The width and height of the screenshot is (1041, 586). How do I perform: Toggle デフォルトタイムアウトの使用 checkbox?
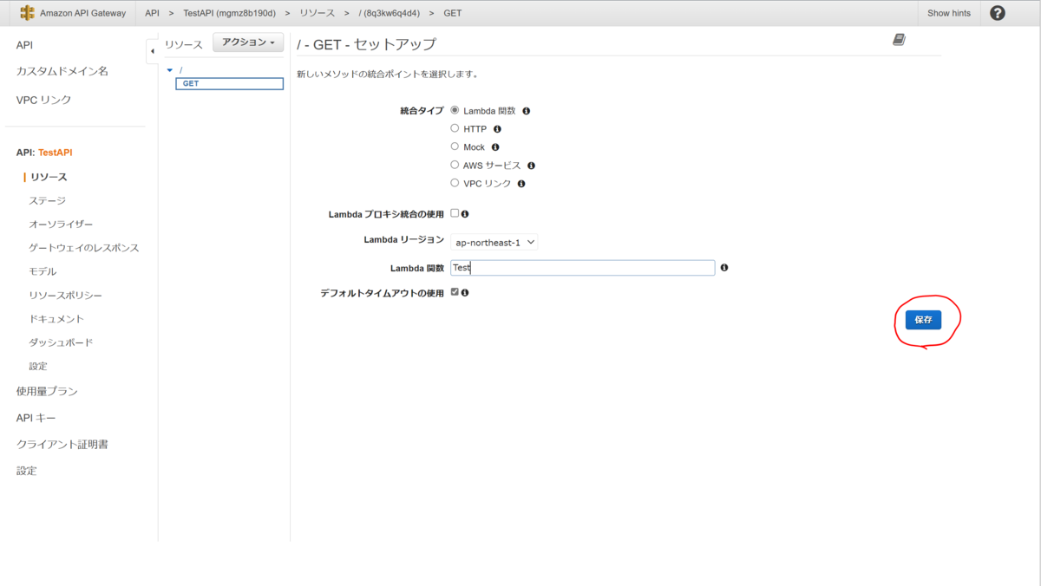coord(455,292)
